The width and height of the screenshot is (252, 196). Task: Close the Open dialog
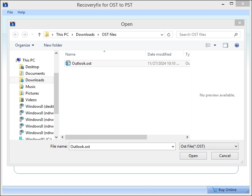pyautogui.click(x=239, y=23)
